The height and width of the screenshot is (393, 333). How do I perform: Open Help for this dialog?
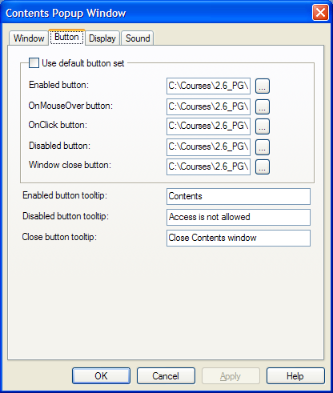[295, 376]
